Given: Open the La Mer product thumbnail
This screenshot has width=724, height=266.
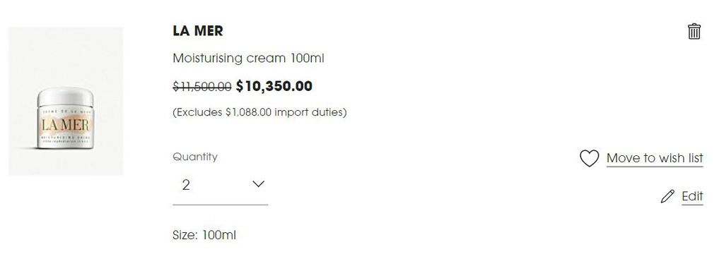Looking at the screenshot, I should [x=66, y=101].
